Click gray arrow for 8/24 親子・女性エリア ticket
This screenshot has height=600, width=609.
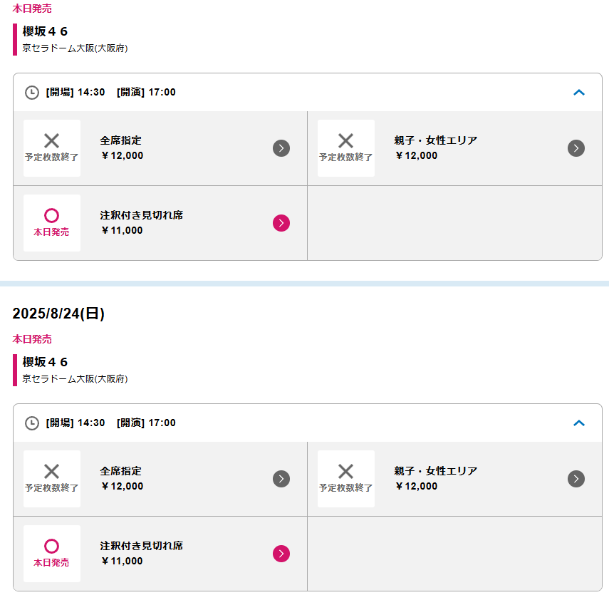[x=576, y=479]
